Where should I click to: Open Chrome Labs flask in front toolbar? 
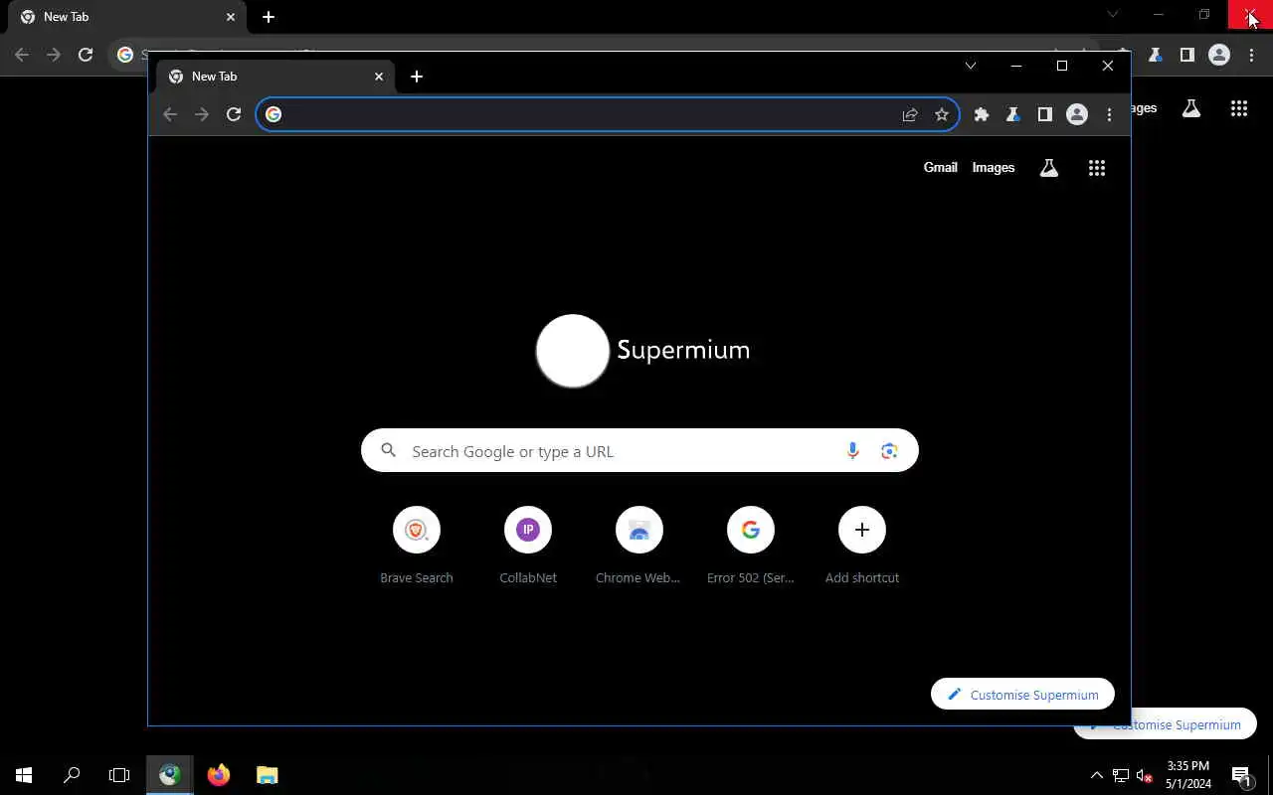click(x=1012, y=114)
